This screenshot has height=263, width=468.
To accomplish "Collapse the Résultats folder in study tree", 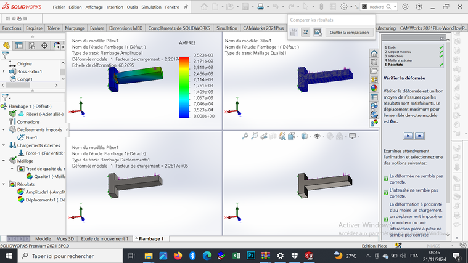I will (4, 184).
